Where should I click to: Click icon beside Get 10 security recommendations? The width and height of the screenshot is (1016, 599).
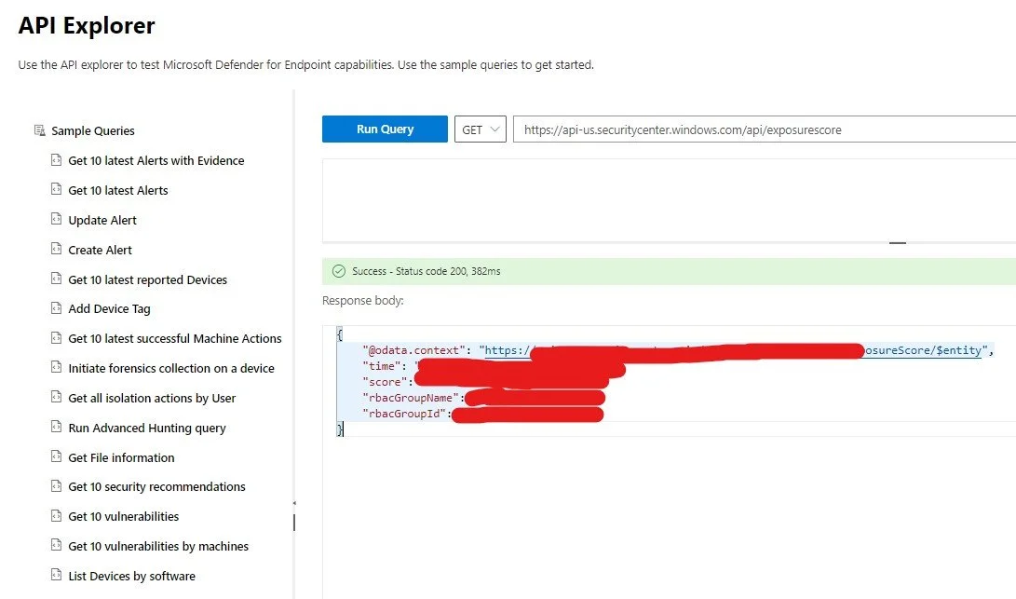(x=57, y=486)
